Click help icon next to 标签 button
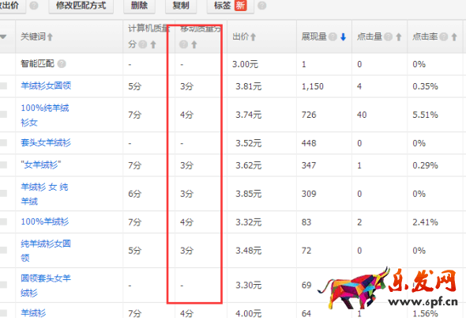Image resolution: width=466 pixels, height=318 pixels. click(261, 6)
